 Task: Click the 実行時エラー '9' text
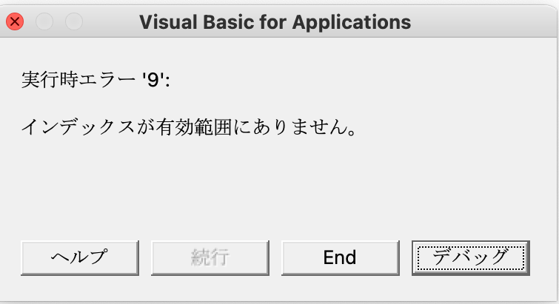[96, 80]
